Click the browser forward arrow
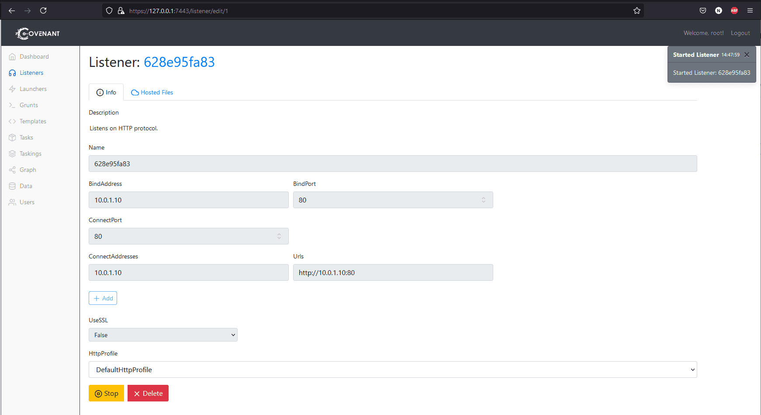The height and width of the screenshot is (415, 761). [28, 10]
